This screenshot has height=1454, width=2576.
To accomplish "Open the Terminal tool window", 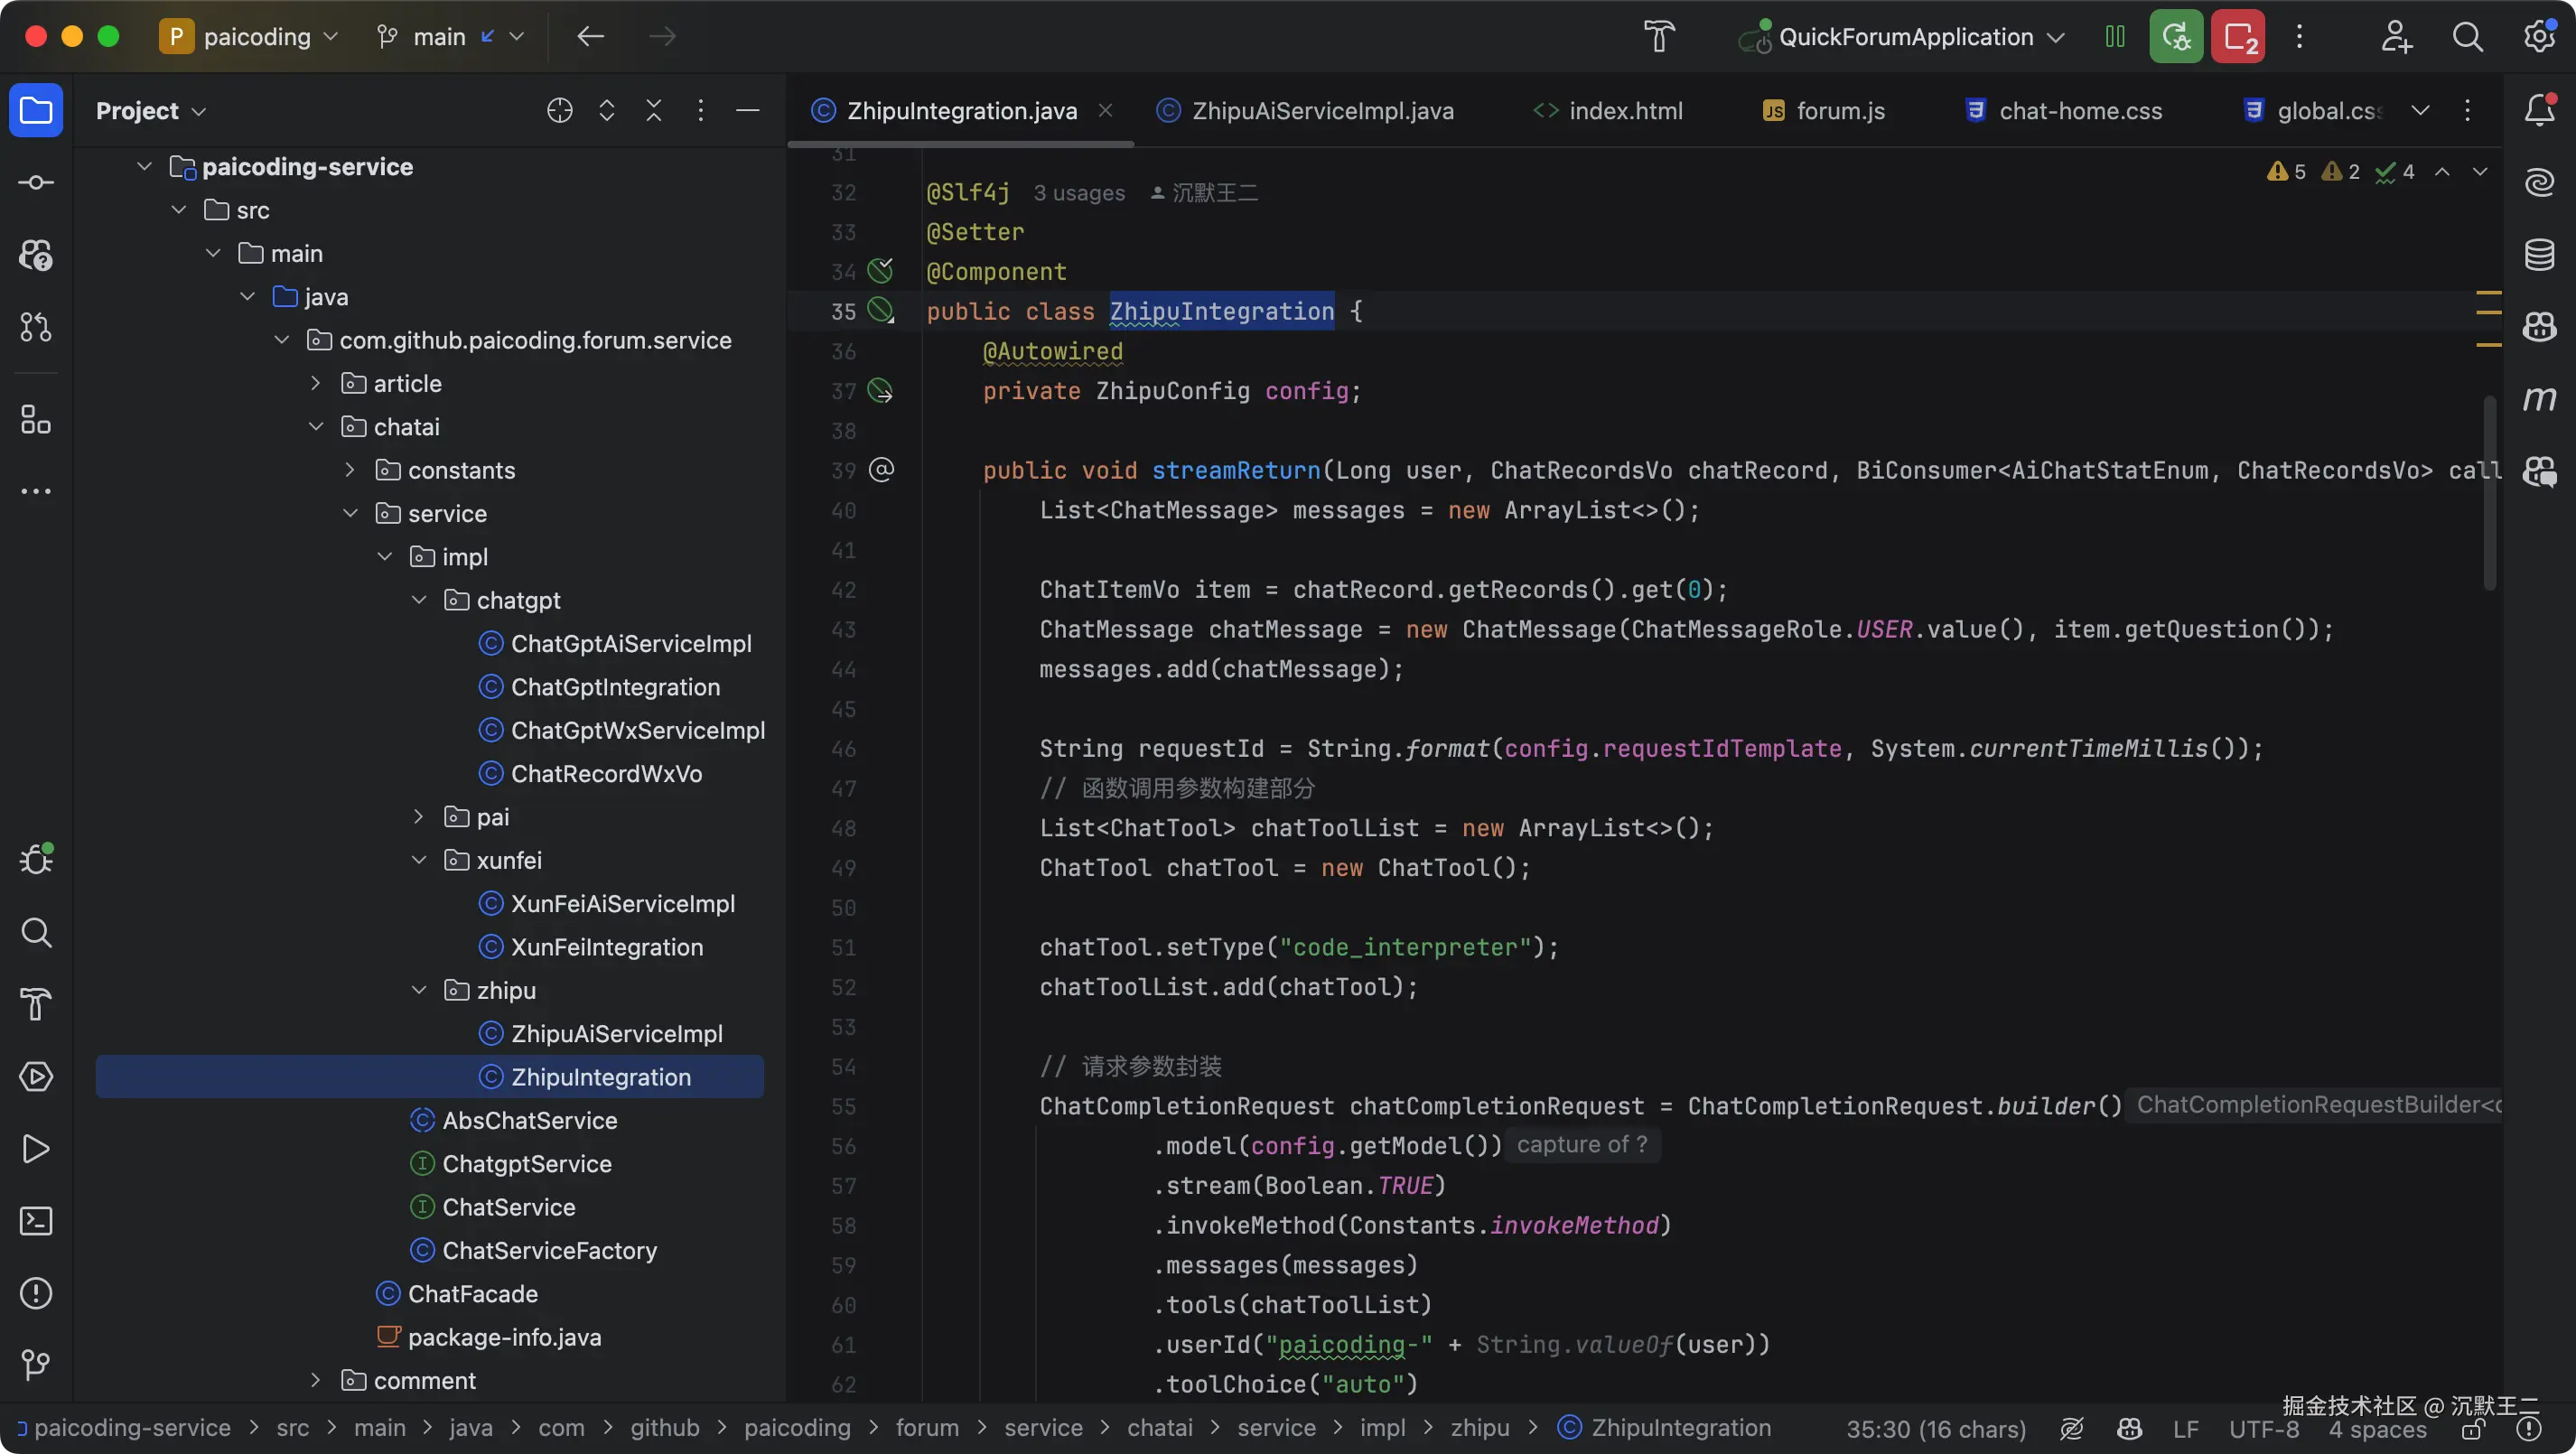I will pyautogui.click(x=36, y=1221).
